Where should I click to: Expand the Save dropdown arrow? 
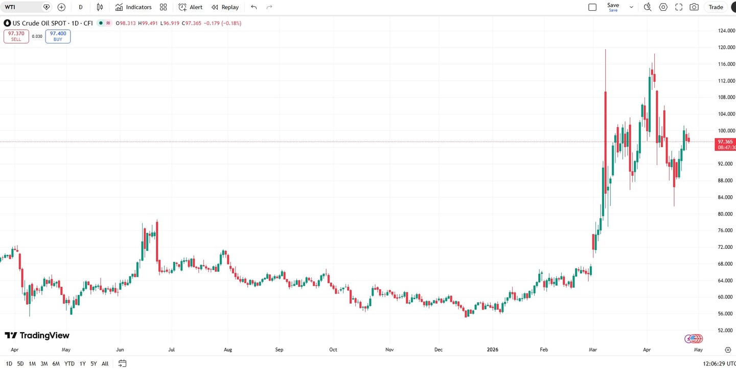coord(631,7)
